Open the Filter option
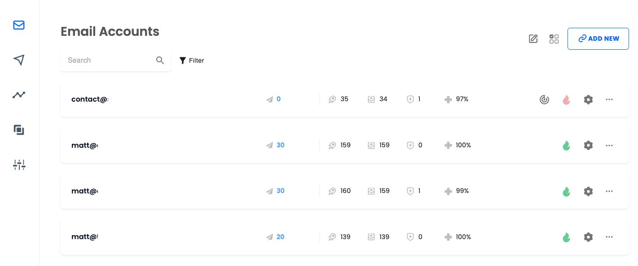 [x=192, y=60]
